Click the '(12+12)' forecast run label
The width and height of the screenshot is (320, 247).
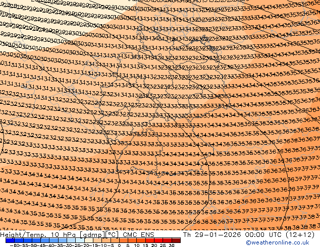point(300,235)
